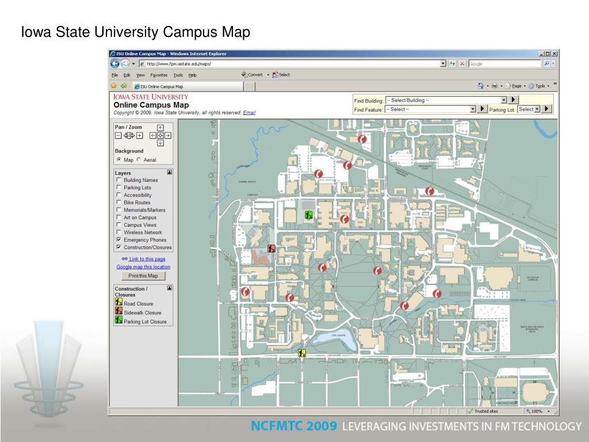Pan the map up with arrow
This screenshot has width=589, height=442.
tap(160, 128)
